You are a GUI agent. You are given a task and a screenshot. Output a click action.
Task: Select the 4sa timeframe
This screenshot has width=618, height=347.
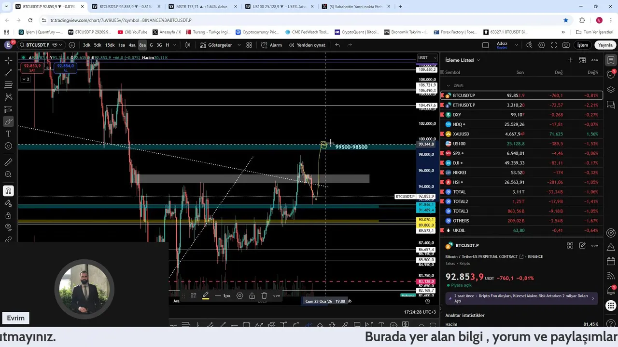click(x=132, y=45)
